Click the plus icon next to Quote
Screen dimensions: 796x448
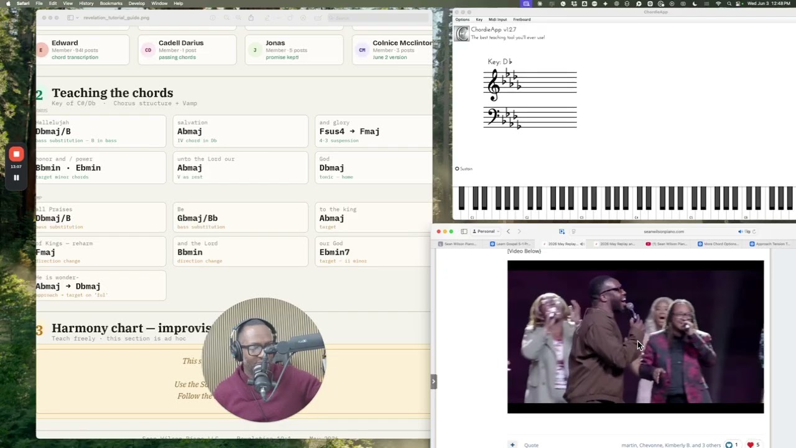click(x=512, y=445)
